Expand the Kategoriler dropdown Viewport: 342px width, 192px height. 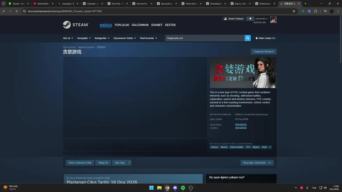102,38
